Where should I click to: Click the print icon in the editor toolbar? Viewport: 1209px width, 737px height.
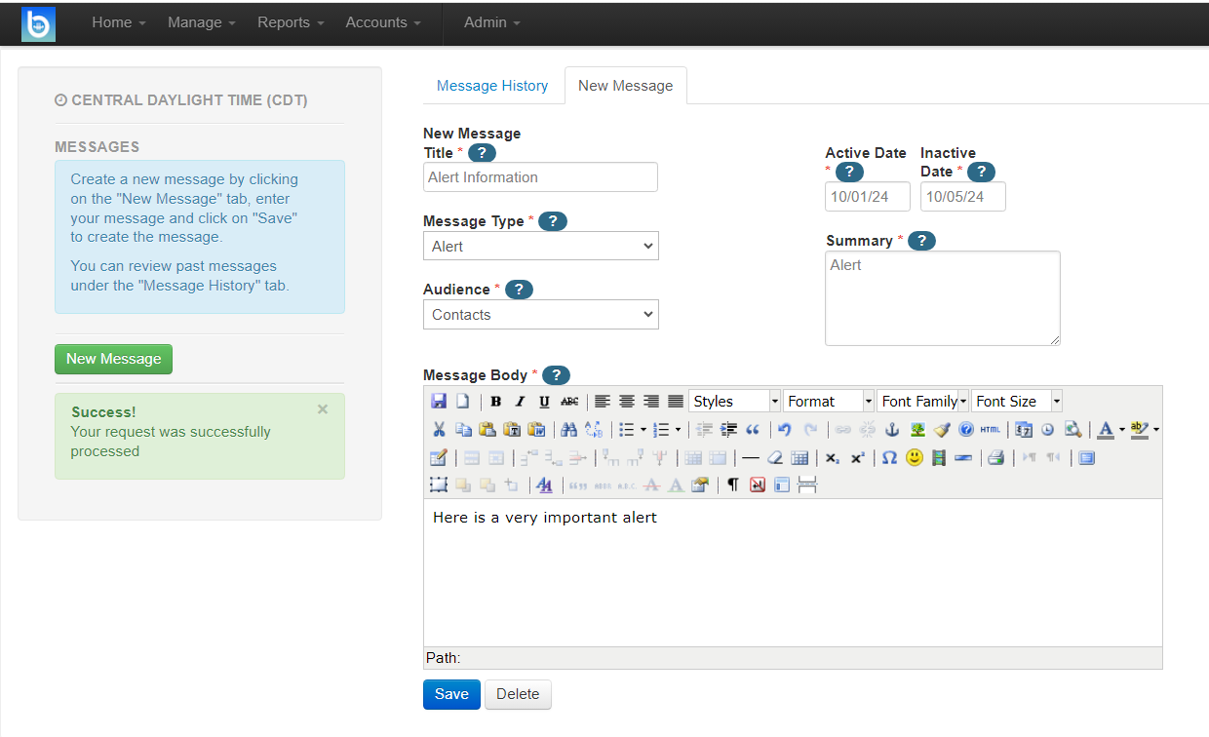(x=995, y=458)
